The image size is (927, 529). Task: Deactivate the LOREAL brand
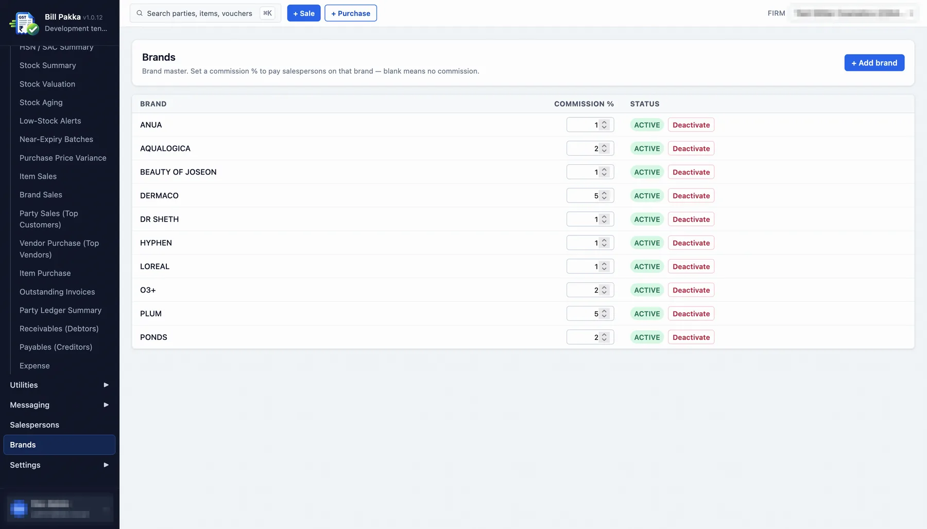pyautogui.click(x=691, y=266)
